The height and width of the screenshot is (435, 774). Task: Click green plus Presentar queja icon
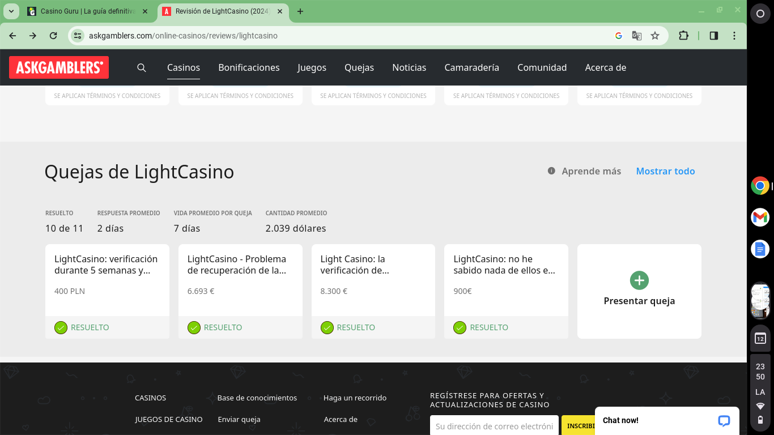[639, 280]
